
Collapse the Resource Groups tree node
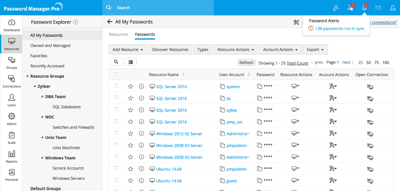[x=27, y=76]
